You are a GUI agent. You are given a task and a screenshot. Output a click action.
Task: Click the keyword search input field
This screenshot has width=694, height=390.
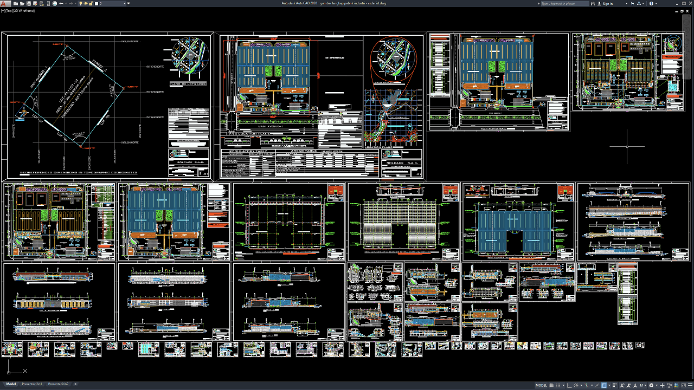[565, 3]
